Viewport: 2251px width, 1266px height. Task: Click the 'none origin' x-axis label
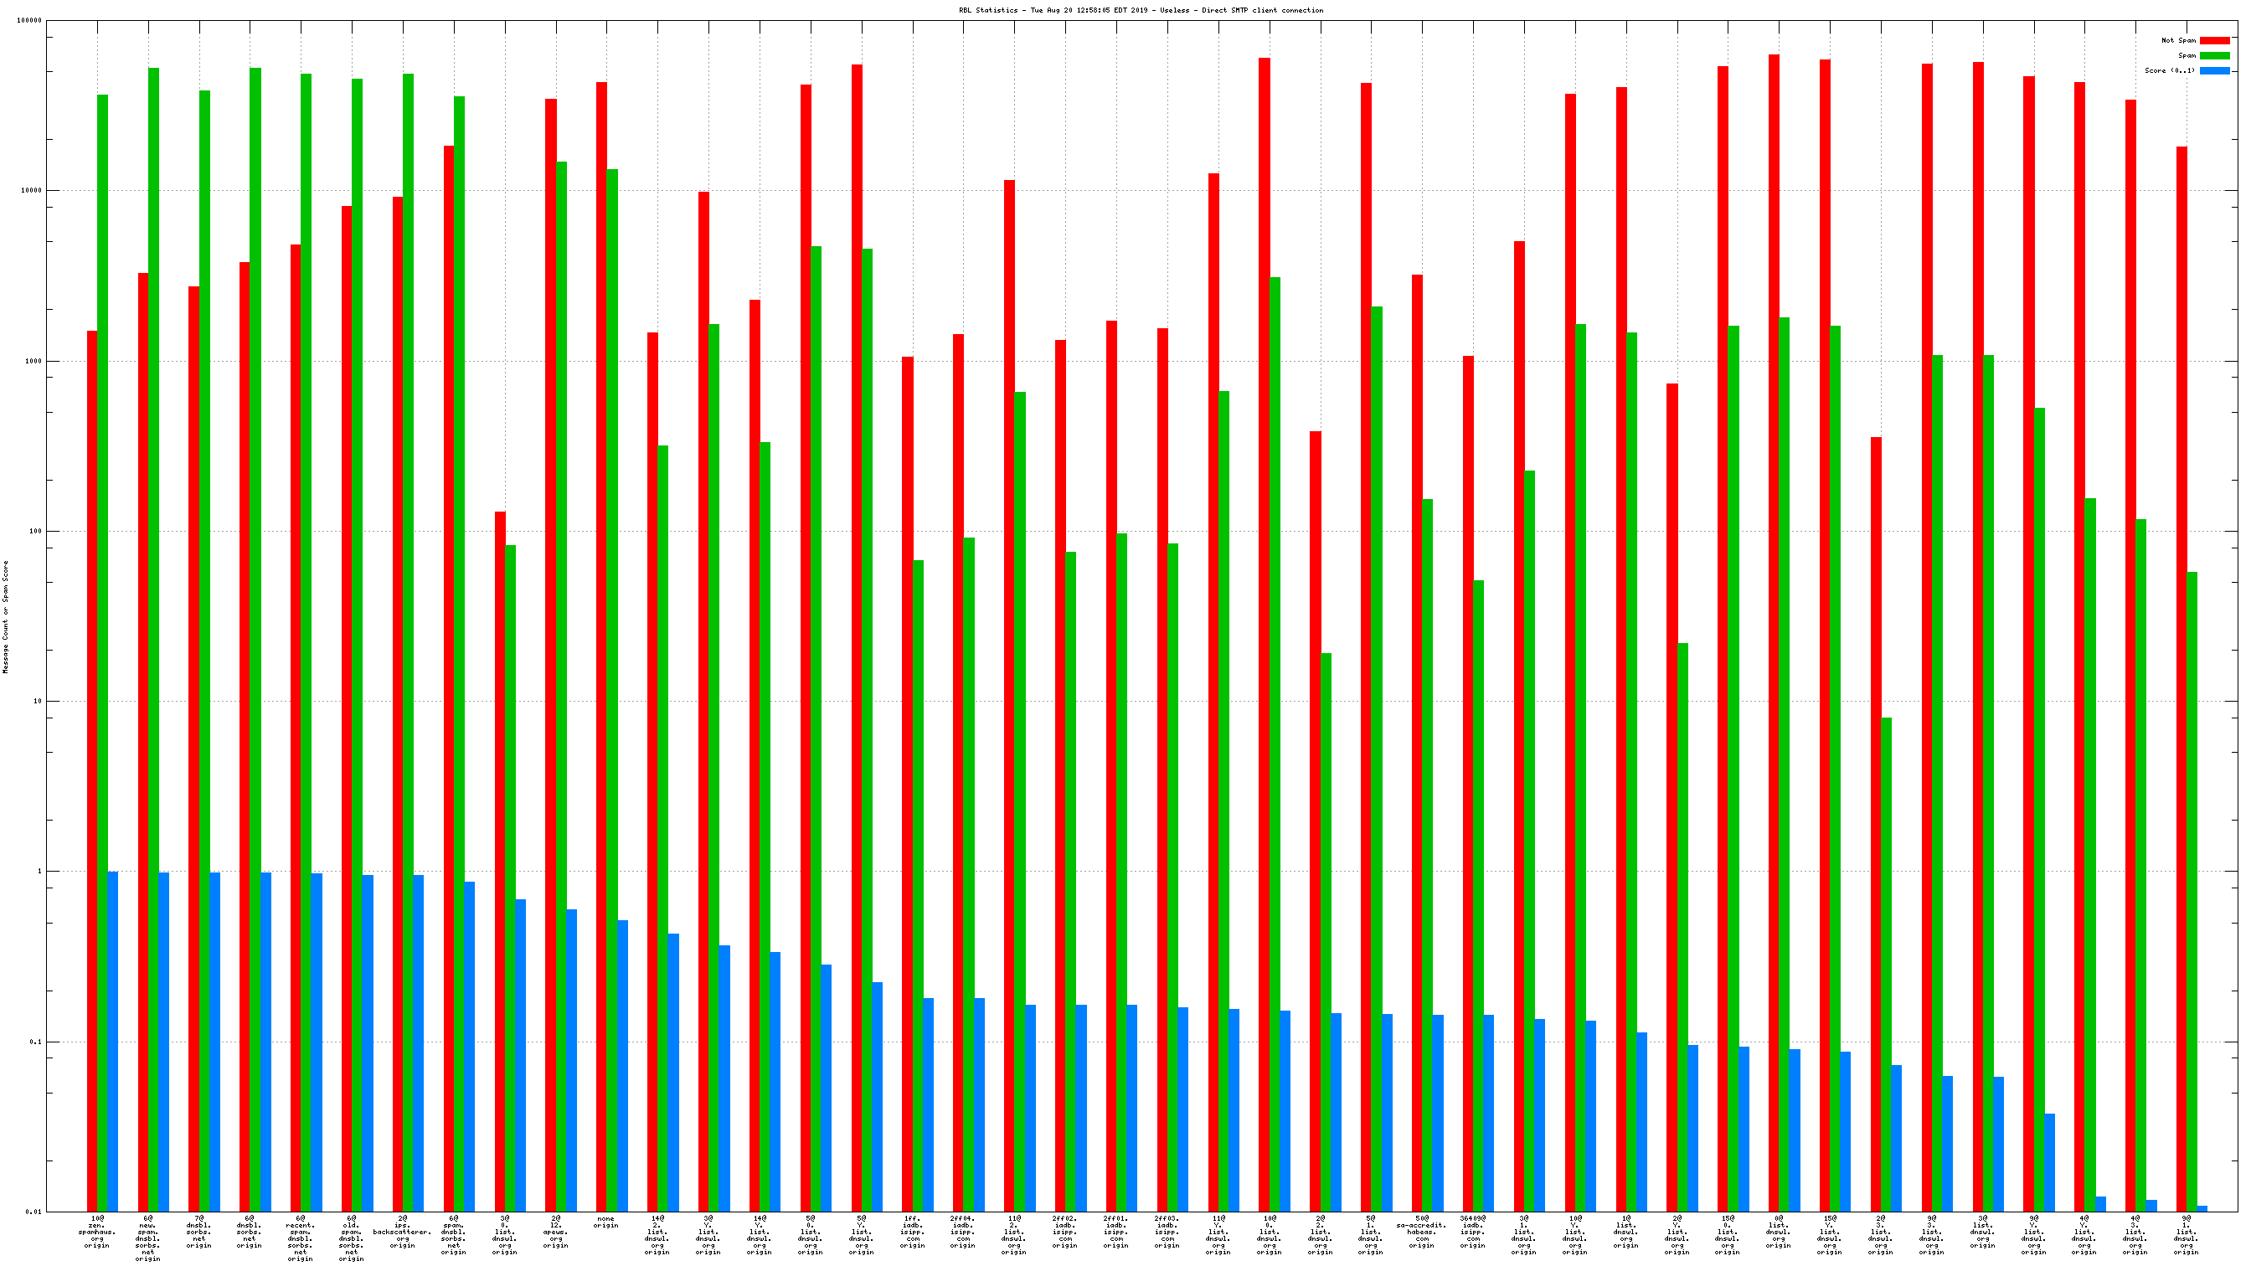coord(605,1222)
